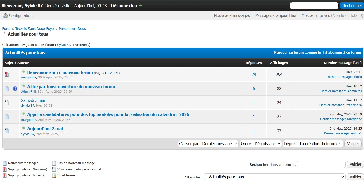This screenshot has height=182, width=364.
Task: Click Valider next to Atteindre dropdown
Action: coord(355,177)
